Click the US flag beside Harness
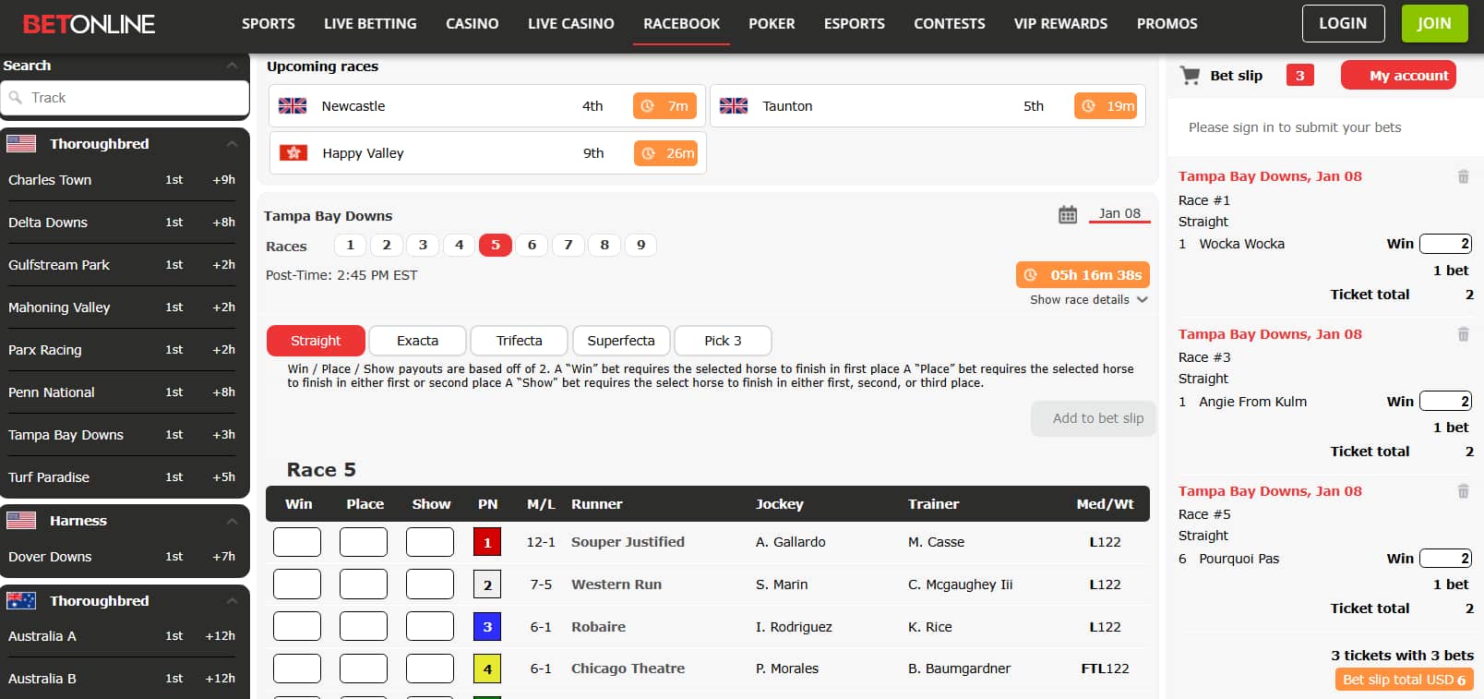Viewport: 1484px width, 699px height. pyautogui.click(x=21, y=521)
